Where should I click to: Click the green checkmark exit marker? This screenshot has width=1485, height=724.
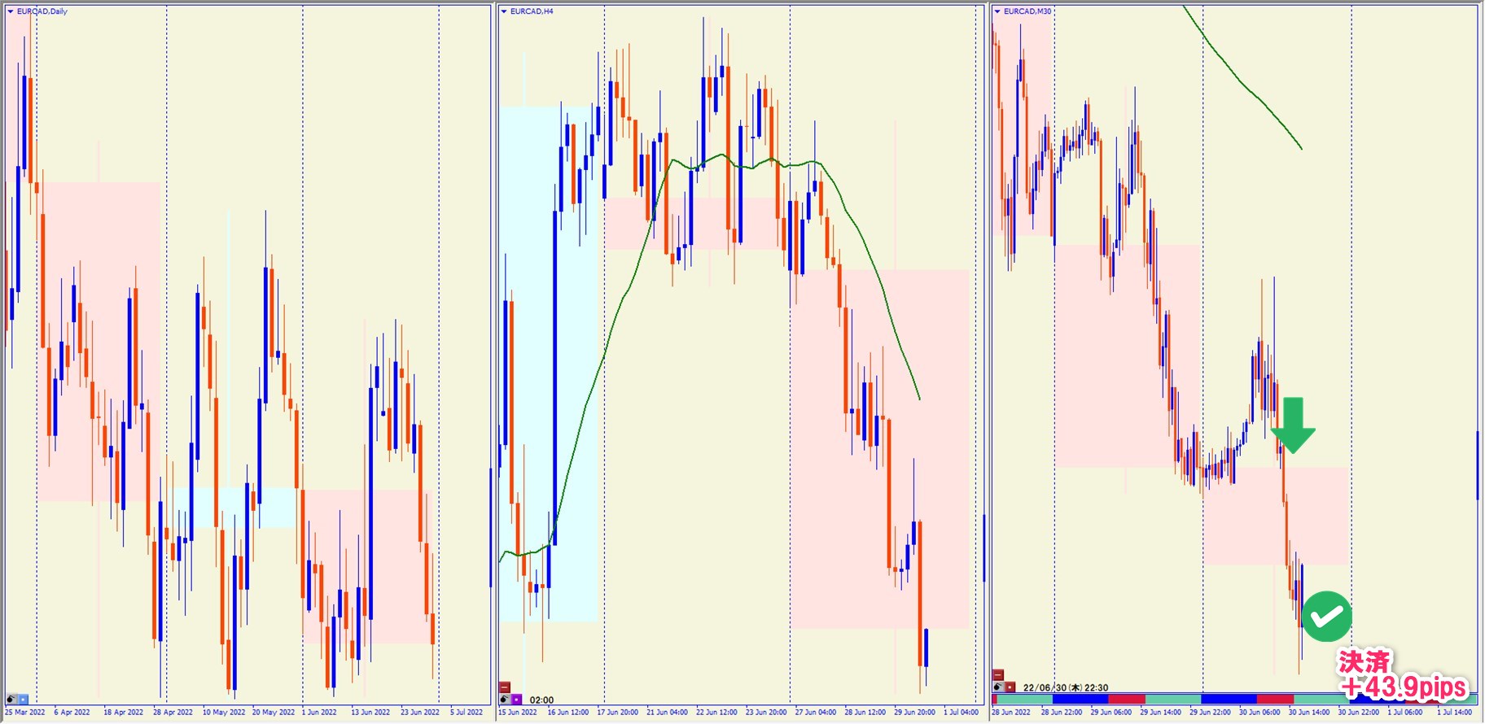click(1326, 617)
